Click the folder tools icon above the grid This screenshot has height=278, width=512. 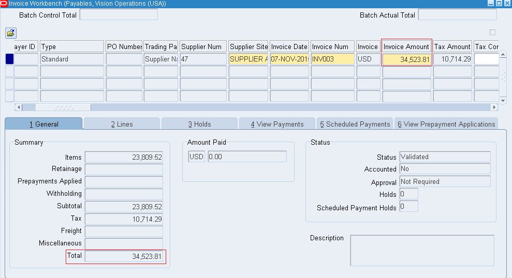(10, 33)
